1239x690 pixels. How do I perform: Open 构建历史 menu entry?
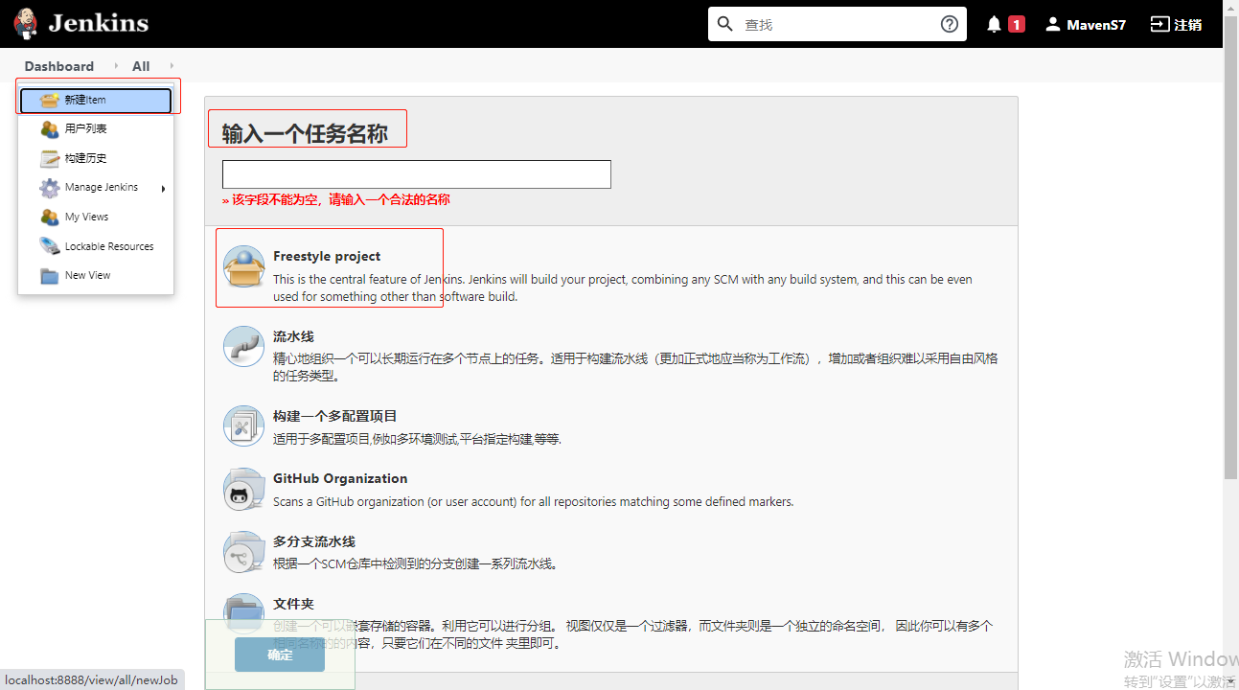[96, 158]
